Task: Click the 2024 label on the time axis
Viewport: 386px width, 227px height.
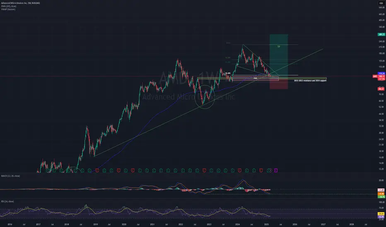Action: point(238,224)
